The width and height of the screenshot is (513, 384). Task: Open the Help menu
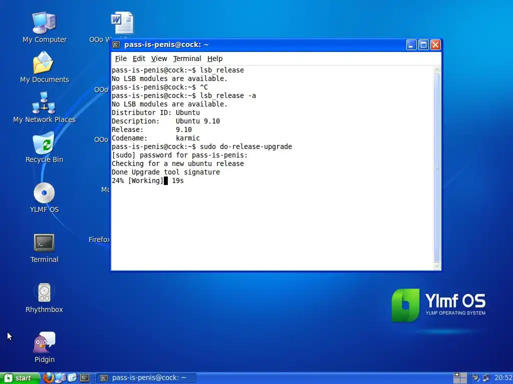214,58
